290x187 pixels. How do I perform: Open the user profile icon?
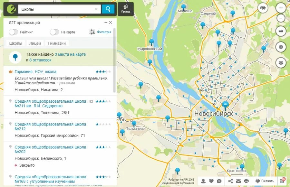[203, 181]
